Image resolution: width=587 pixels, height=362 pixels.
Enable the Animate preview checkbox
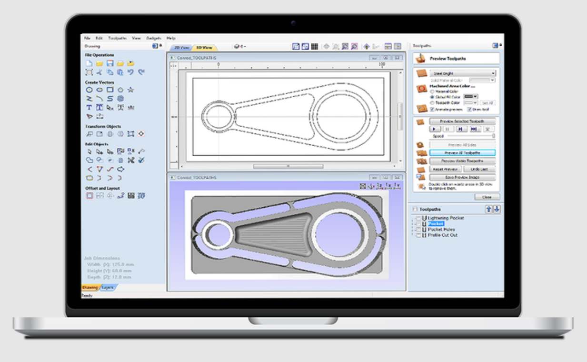pos(432,109)
